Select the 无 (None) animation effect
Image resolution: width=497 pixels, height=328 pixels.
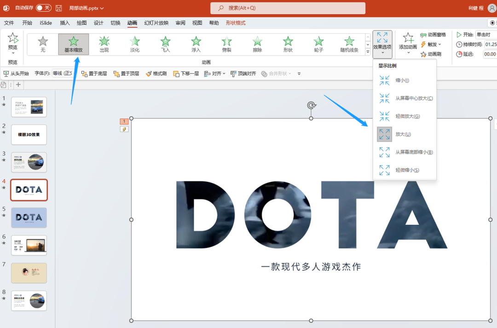43,44
